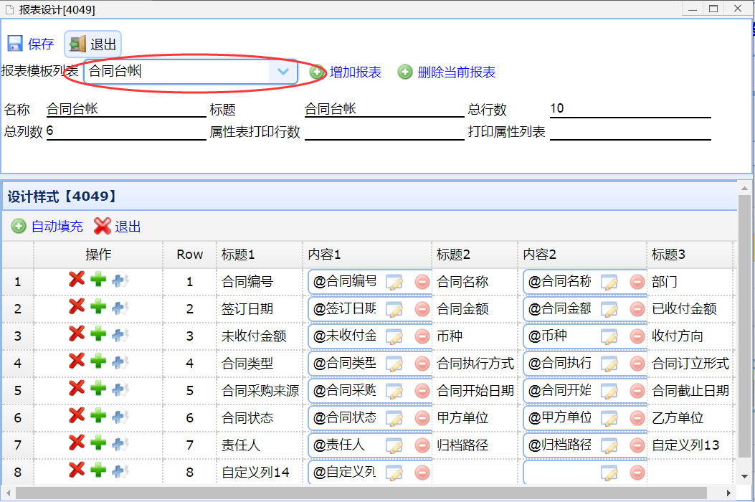Screen dimensions: 755x502
Task: Click blue plus icon in row 4
Action: [x=120, y=362]
